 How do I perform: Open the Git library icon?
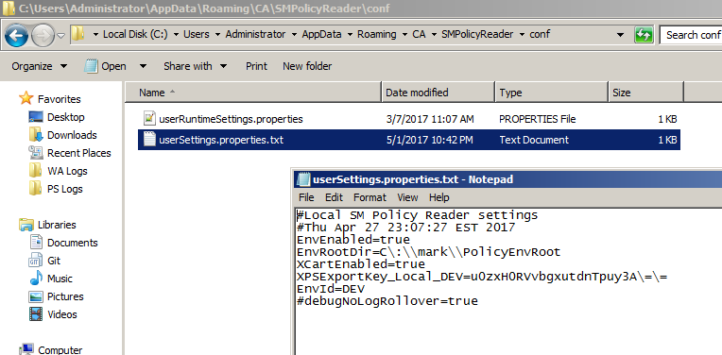(36, 261)
